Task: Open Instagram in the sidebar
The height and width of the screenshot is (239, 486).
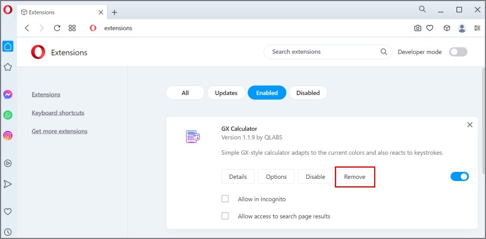Action: [x=8, y=135]
